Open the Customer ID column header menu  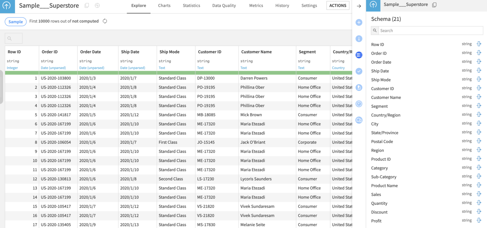pos(209,52)
